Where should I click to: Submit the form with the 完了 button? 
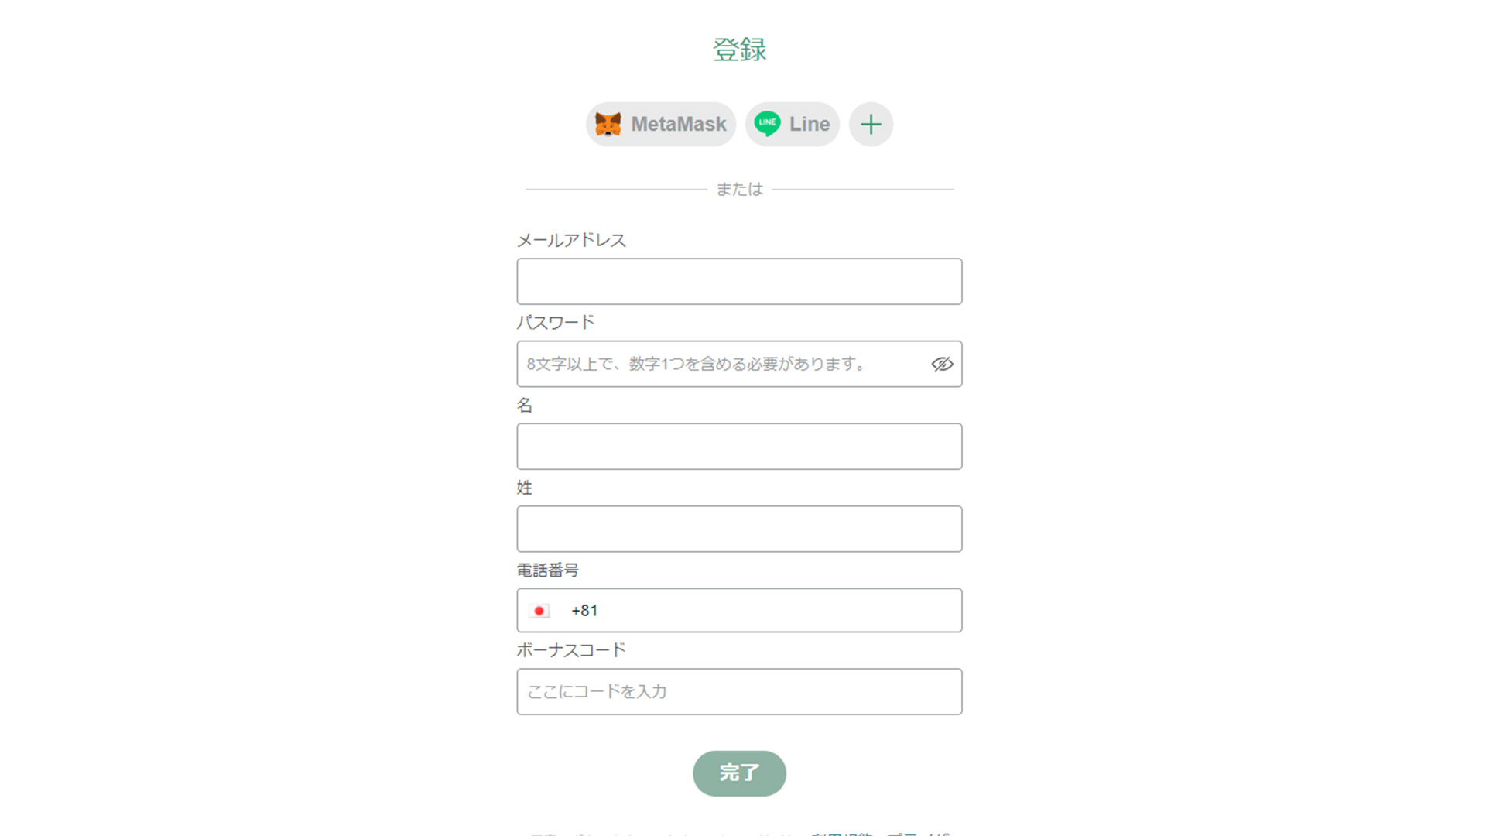(739, 773)
